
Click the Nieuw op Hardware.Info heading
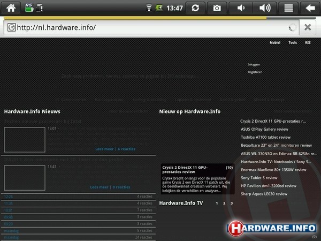tap(190, 111)
